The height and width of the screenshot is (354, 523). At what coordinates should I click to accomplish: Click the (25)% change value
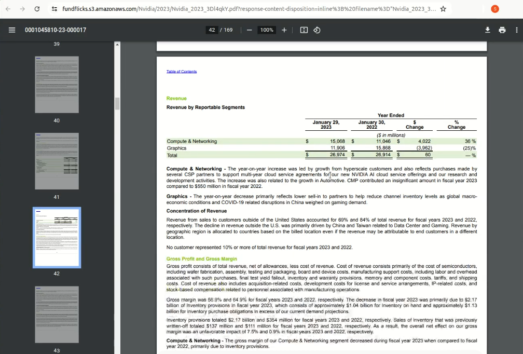(469, 148)
